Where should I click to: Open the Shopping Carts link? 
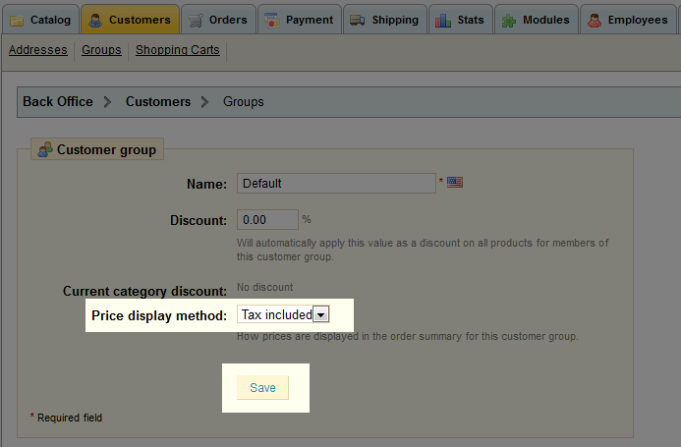click(x=177, y=50)
